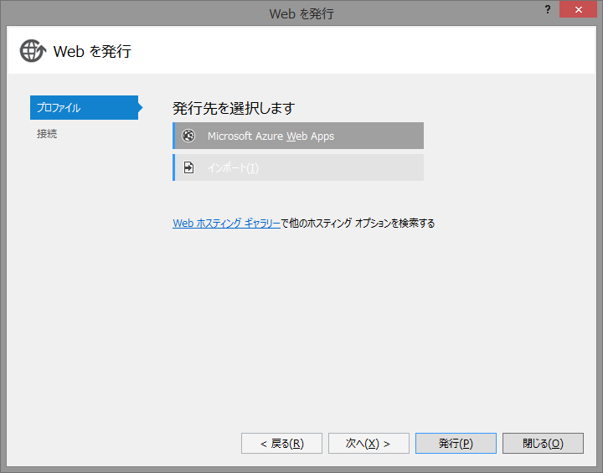Click the 発行(P) button
The height and width of the screenshot is (473, 603).
point(456,444)
